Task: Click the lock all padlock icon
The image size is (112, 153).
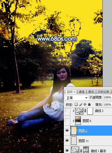Action: point(89,104)
